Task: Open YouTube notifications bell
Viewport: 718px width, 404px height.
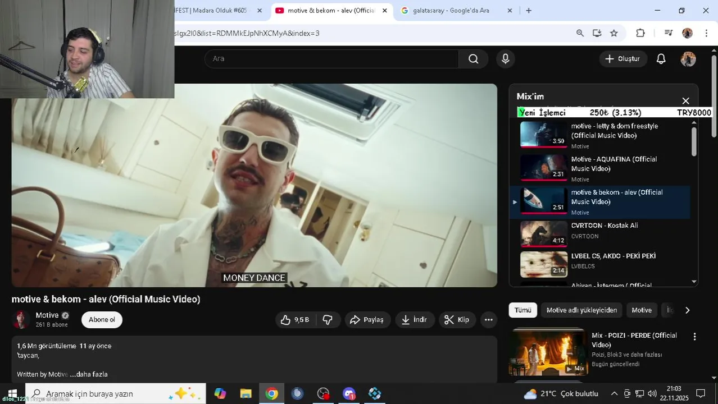Action: pyautogui.click(x=661, y=59)
